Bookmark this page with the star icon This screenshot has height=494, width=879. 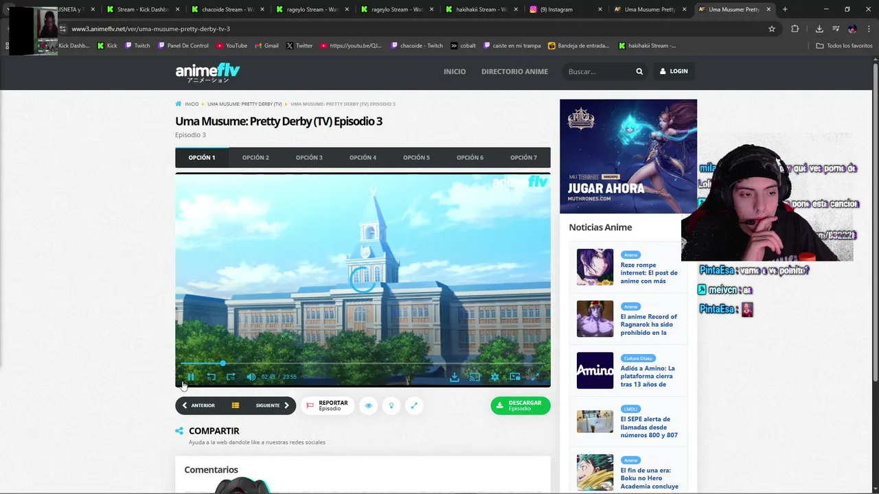[772, 29]
